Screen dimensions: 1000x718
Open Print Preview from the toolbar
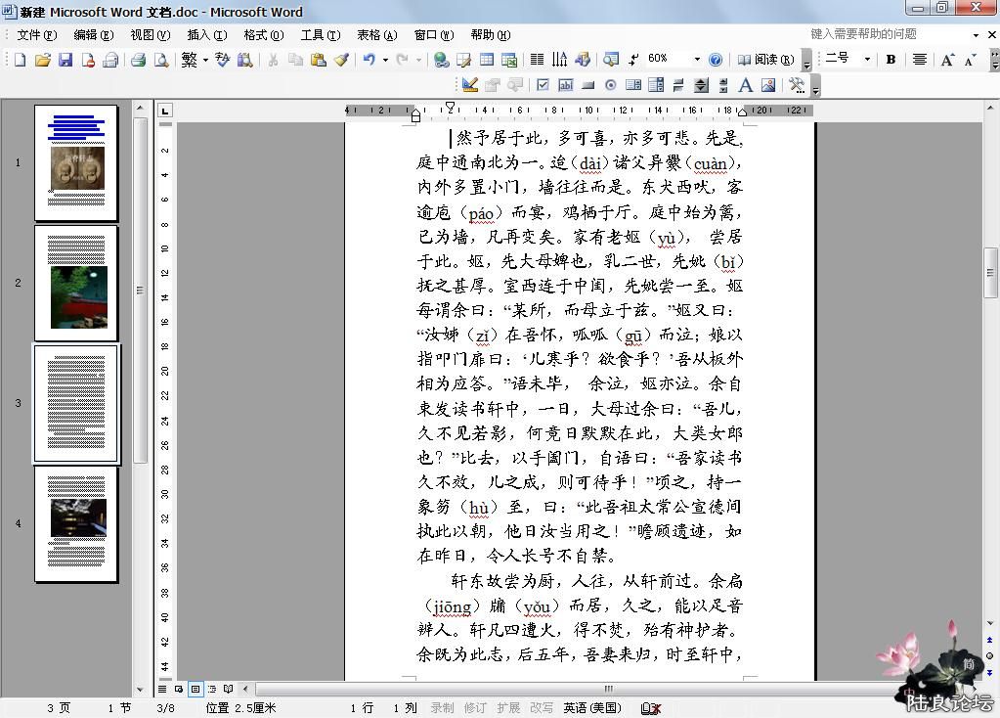(x=161, y=60)
